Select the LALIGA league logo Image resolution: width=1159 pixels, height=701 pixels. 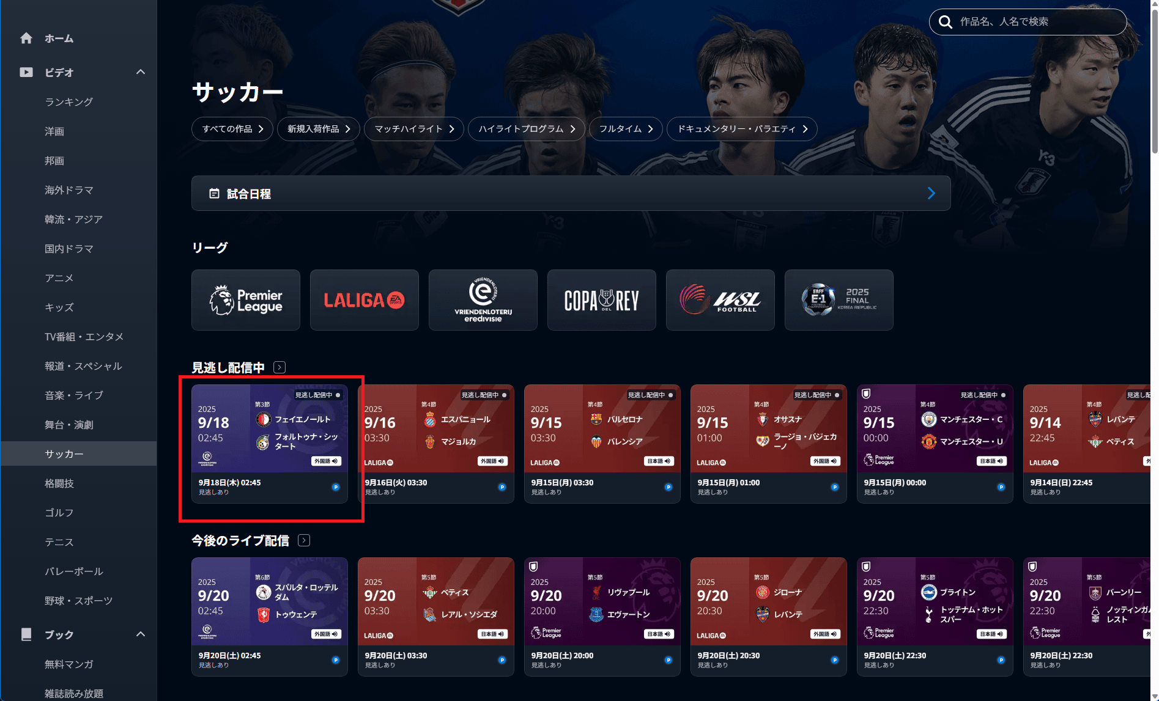click(x=365, y=300)
